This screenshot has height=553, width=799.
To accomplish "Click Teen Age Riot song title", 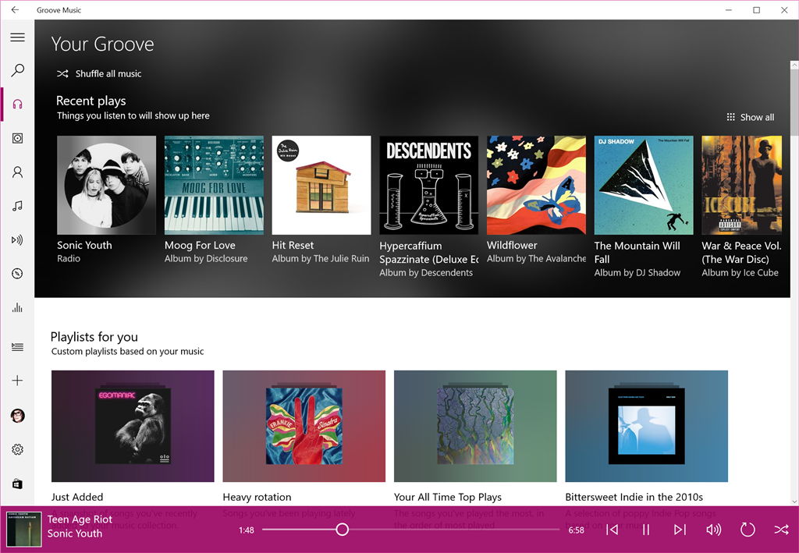I will pyautogui.click(x=80, y=519).
